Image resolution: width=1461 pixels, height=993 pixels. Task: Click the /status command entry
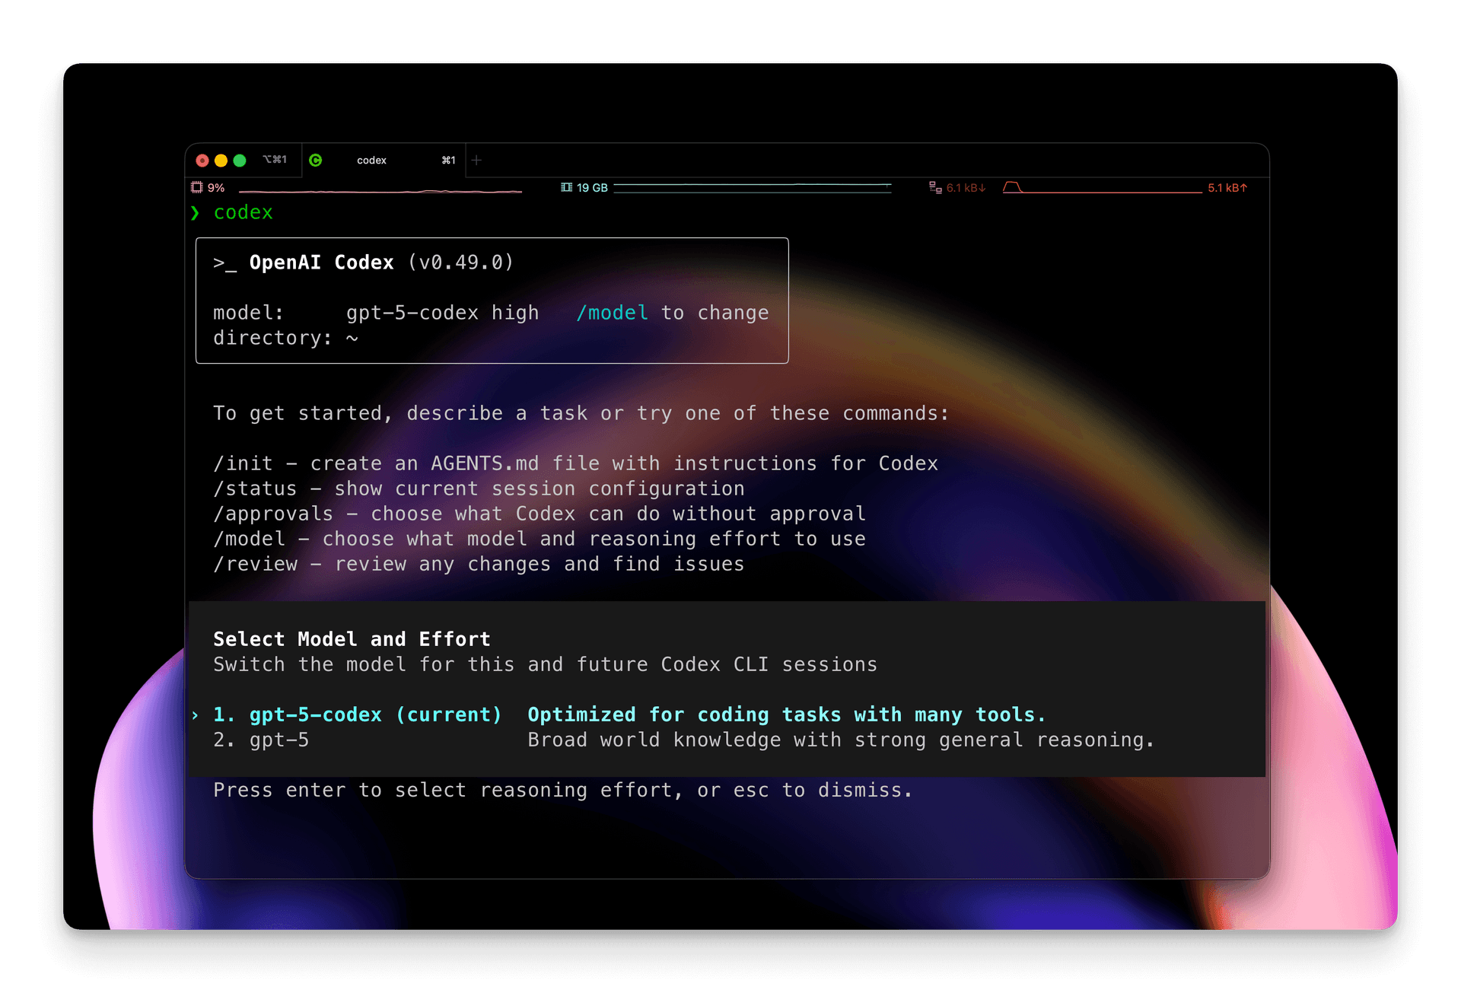point(254,489)
